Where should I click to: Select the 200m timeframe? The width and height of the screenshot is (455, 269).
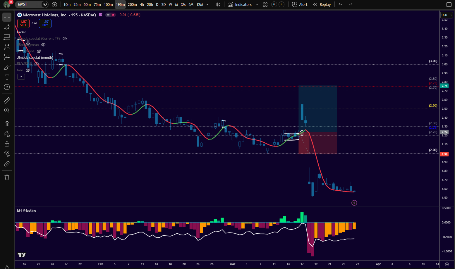(x=132, y=4)
